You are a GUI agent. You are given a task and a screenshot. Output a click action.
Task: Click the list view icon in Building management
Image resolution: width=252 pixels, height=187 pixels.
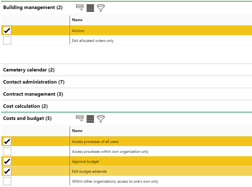[90, 8]
